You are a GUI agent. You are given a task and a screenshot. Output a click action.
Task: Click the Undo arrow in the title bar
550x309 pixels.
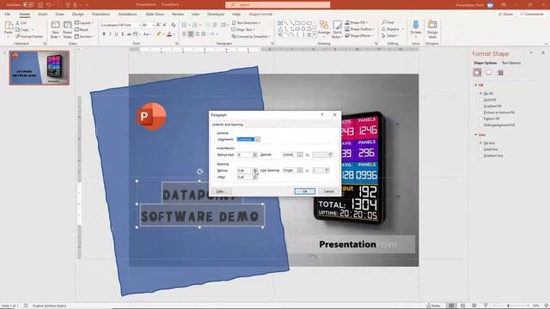[49, 5]
